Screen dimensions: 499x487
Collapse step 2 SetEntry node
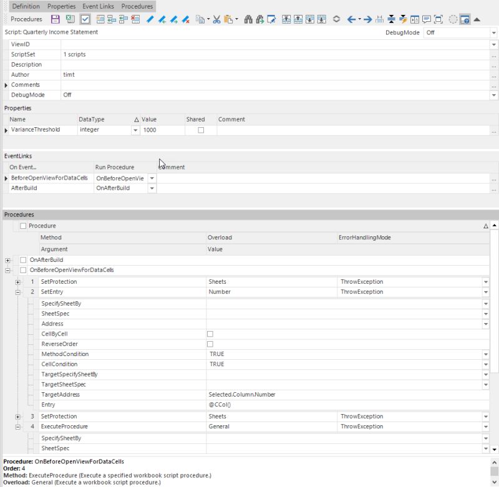point(18,292)
